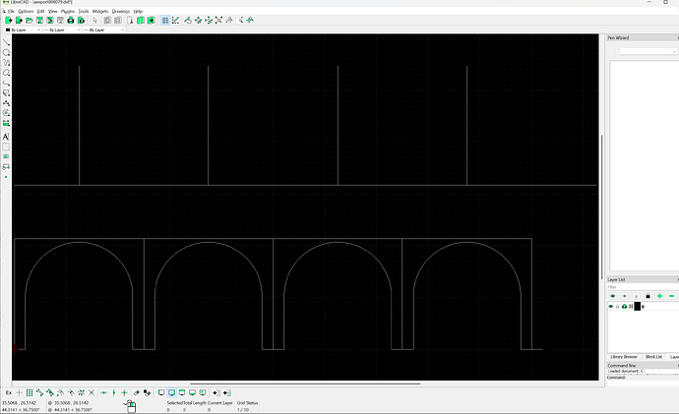
Task: Click lock relative zero icon
Action: click(148, 392)
